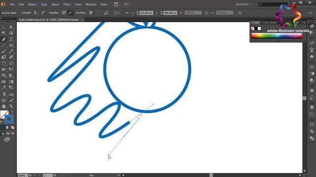Select the Paintbrush tool

(x=3, y=51)
